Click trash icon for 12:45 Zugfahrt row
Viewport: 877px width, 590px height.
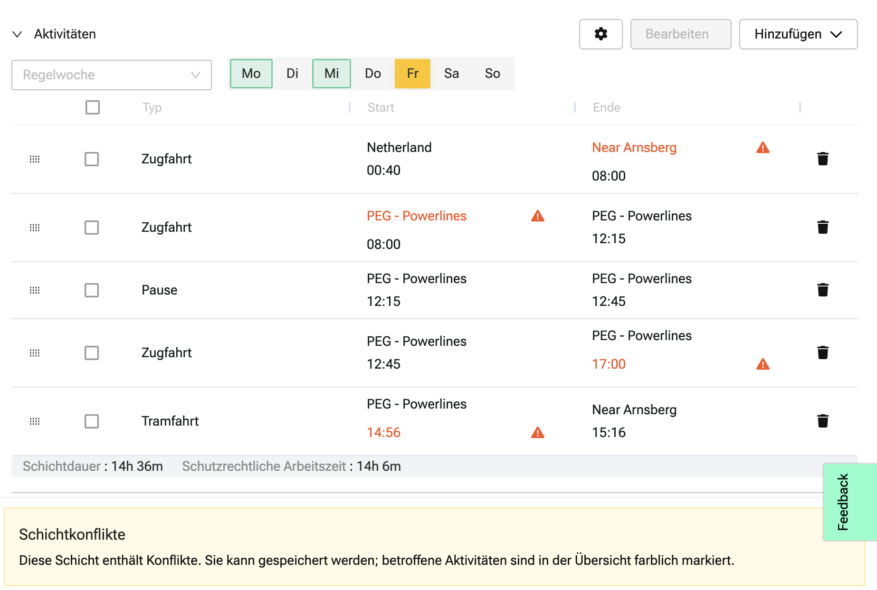point(822,352)
